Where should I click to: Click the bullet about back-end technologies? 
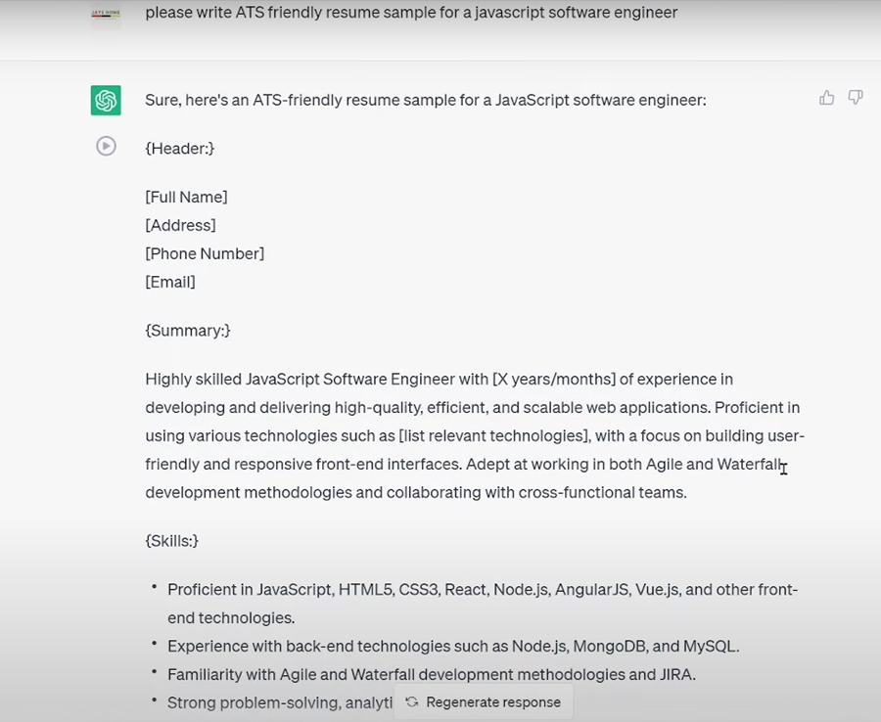(452, 646)
